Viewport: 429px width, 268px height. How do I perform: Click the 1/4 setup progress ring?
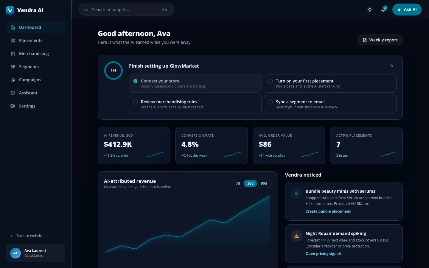click(x=114, y=71)
